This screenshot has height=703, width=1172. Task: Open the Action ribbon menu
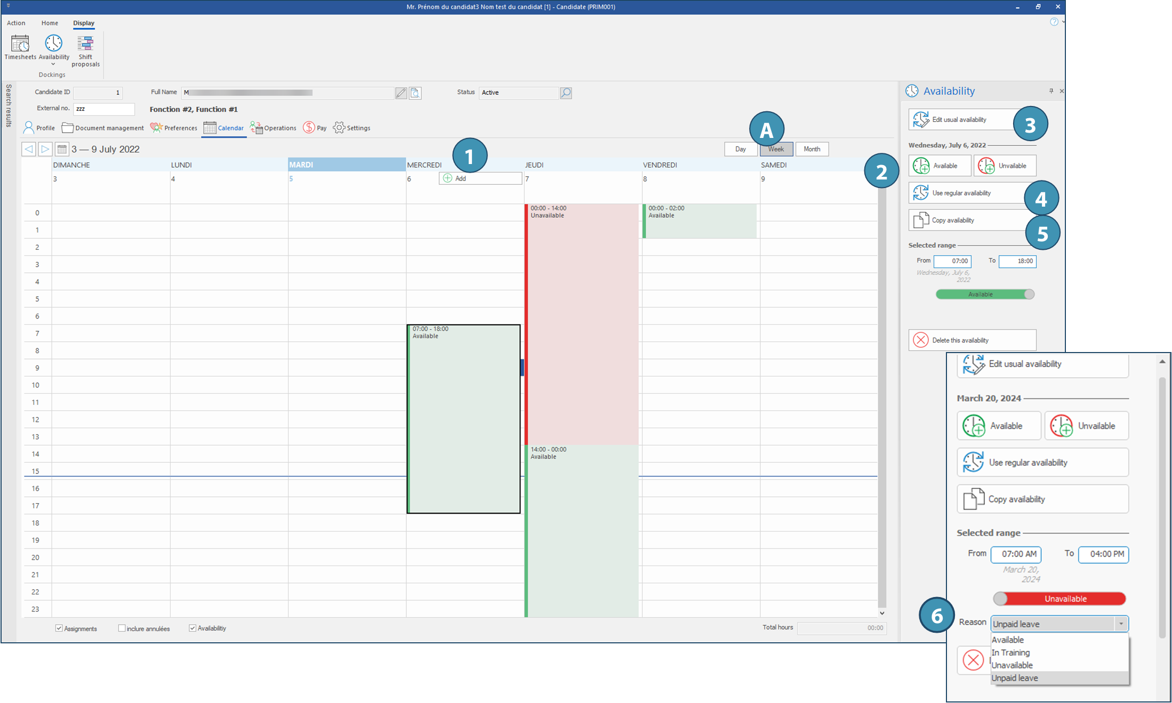point(16,23)
